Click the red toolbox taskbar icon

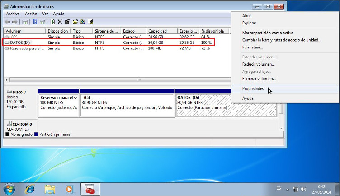tap(90, 189)
